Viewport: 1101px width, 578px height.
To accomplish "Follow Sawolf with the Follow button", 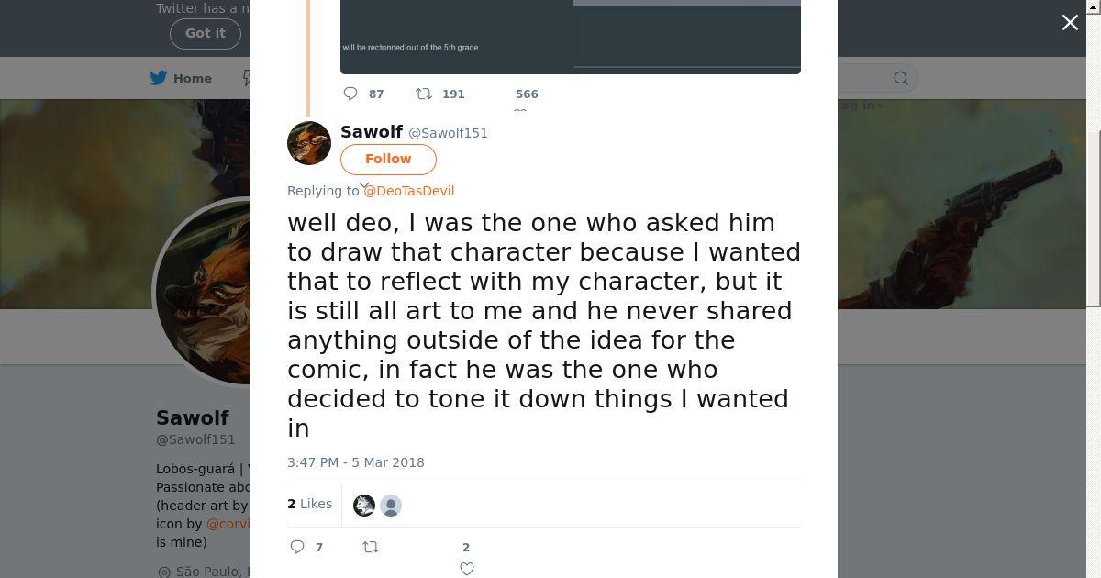I will click(x=388, y=159).
